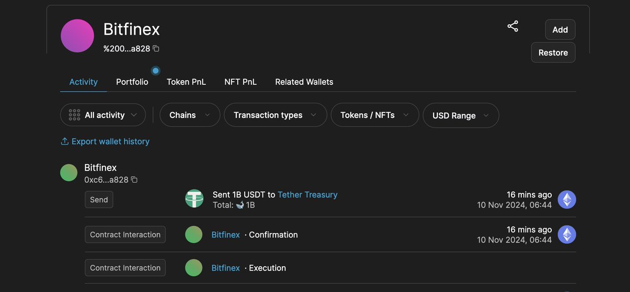Image resolution: width=630 pixels, height=292 pixels.
Task: Click the Tether USDT token icon
Action: (194, 199)
